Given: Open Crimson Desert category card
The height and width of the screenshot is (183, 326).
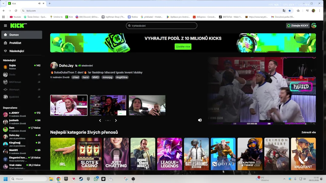Looking at the screenshot, I should tap(277, 154).
